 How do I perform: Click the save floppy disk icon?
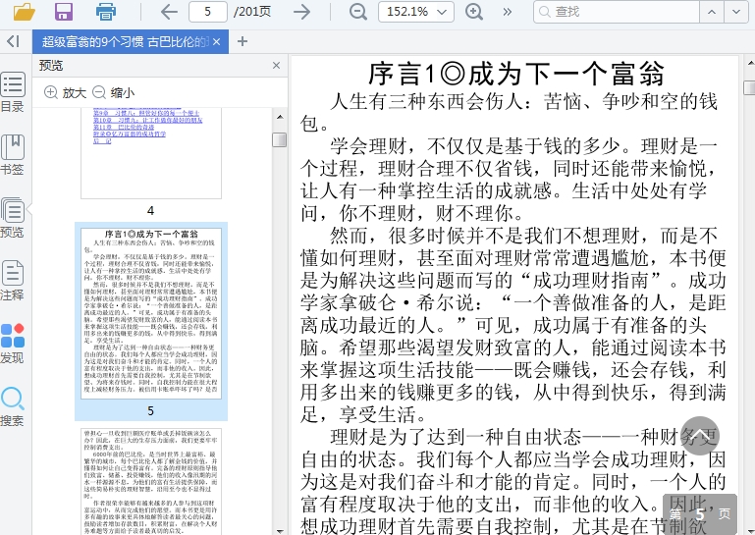click(64, 12)
